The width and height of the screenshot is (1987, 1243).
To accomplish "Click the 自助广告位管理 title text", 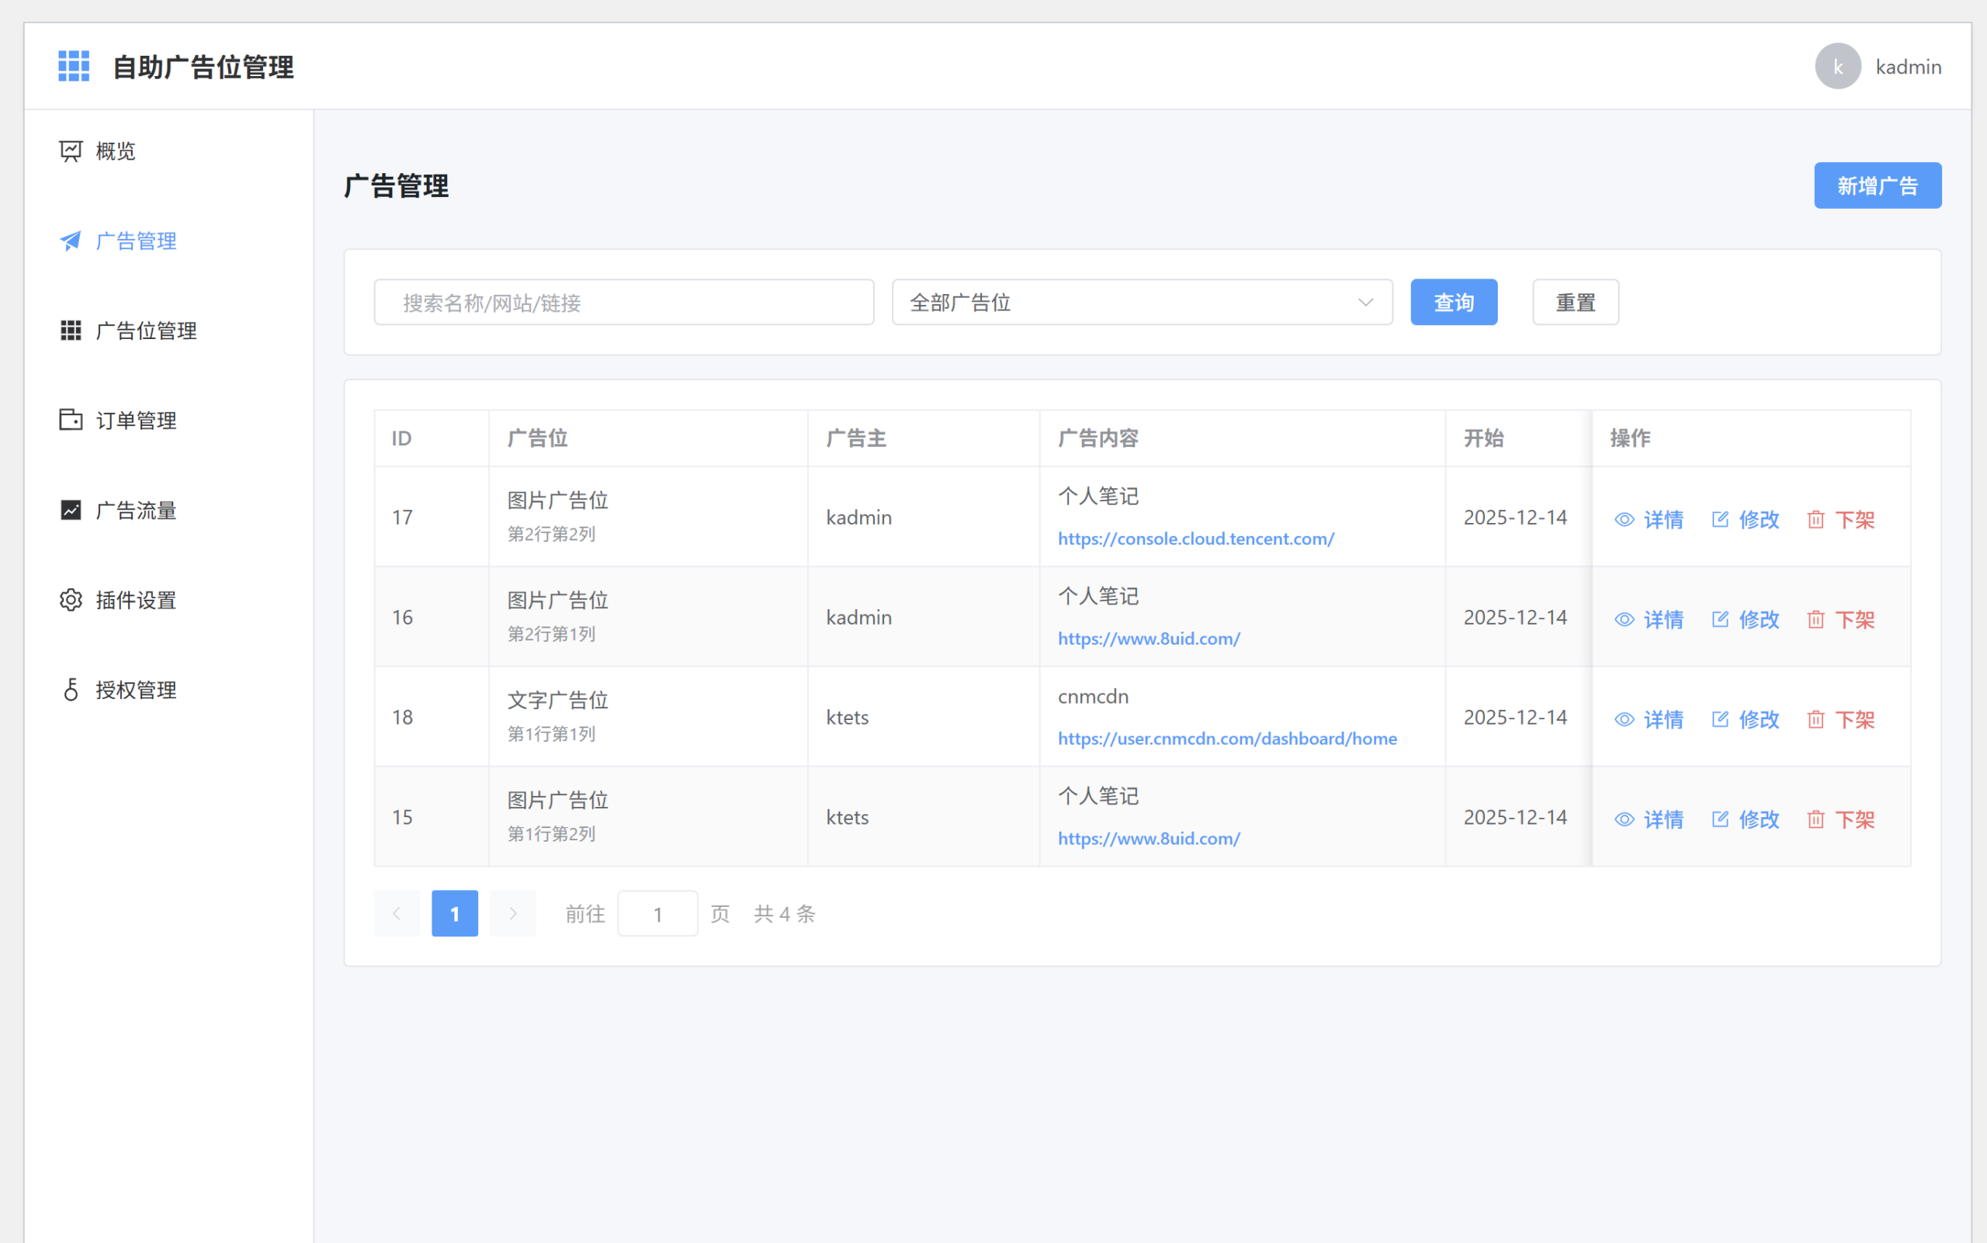I will 203,67.
